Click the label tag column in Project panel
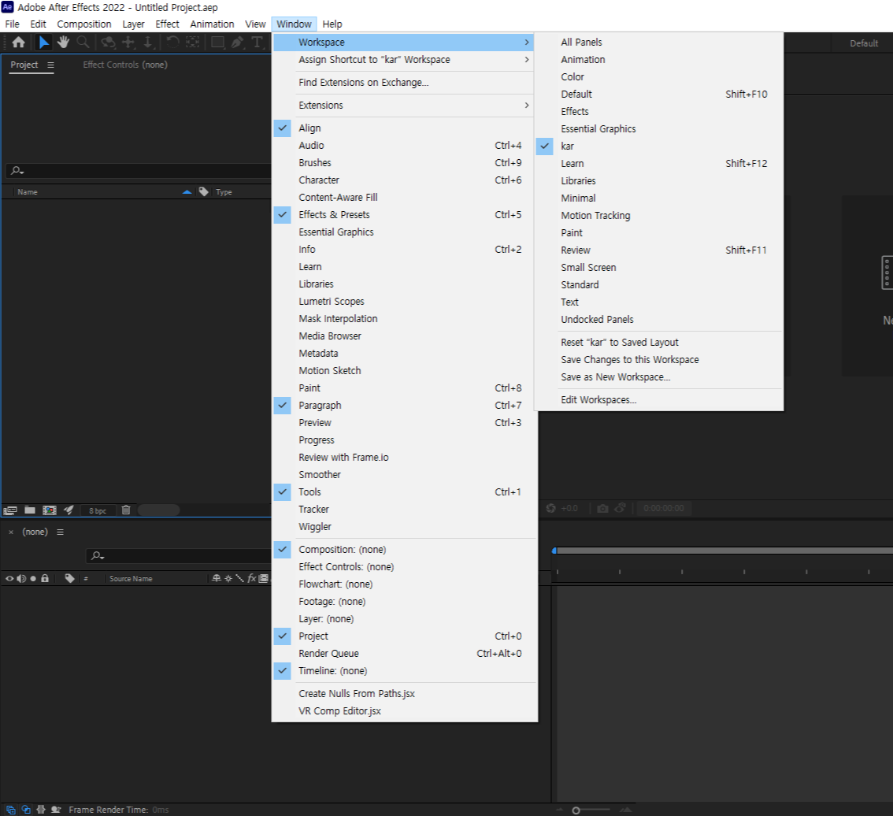The image size is (893, 816). click(203, 191)
